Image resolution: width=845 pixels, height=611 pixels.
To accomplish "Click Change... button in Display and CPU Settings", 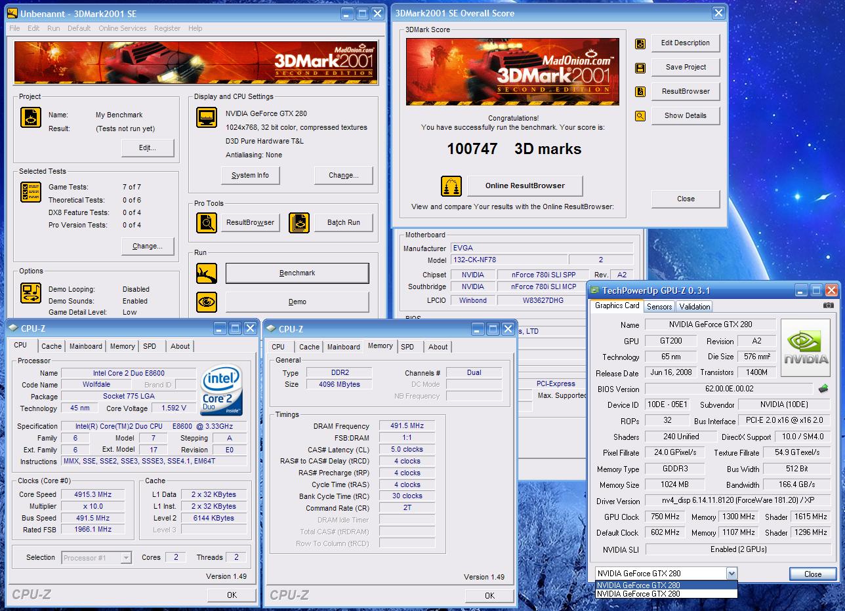I will point(344,175).
